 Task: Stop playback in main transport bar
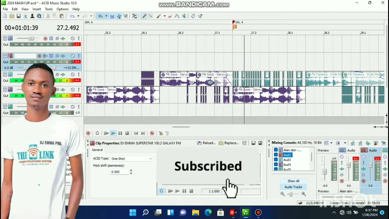[127, 133]
